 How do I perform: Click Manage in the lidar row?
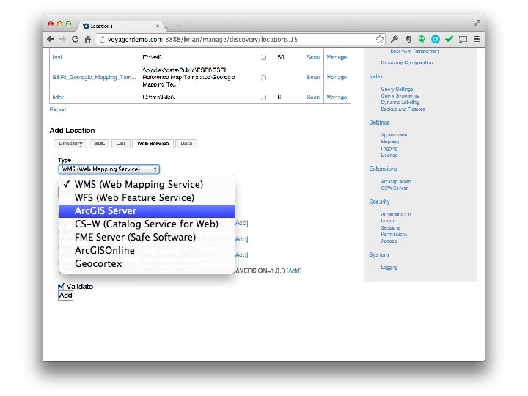[x=337, y=97]
